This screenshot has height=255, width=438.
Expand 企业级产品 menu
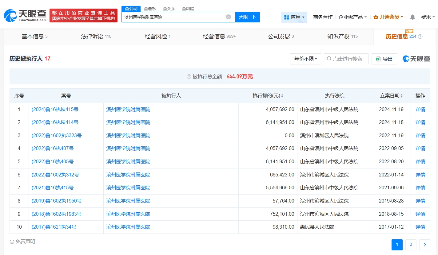(352, 17)
